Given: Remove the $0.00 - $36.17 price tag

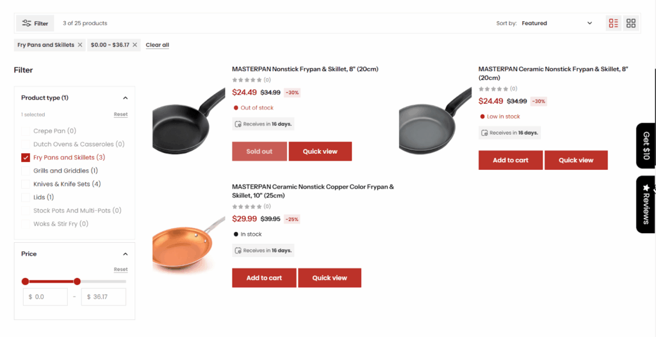Looking at the screenshot, I should (135, 45).
